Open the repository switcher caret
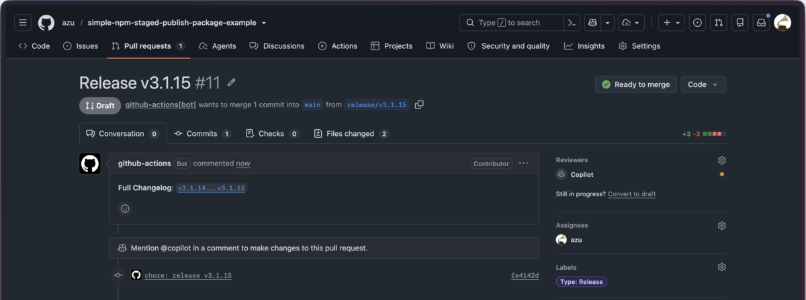Image resolution: width=806 pixels, height=300 pixels. point(263,23)
